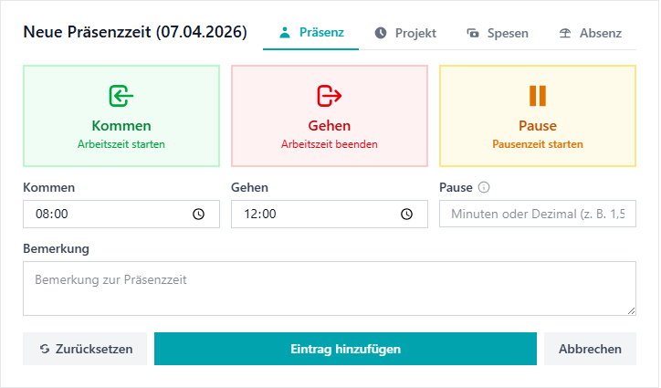661x388 pixels.
Task: Open the Spesen tab
Action: tap(498, 33)
